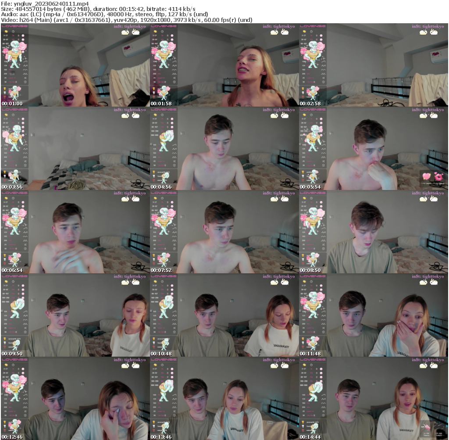The height and width of the screenshot is (440, 449).
Task: Select the 200 token tip tier entry
Action: [6, 73]
